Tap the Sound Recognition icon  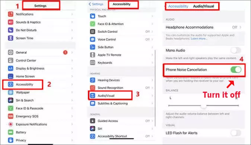tap(92, 88)
